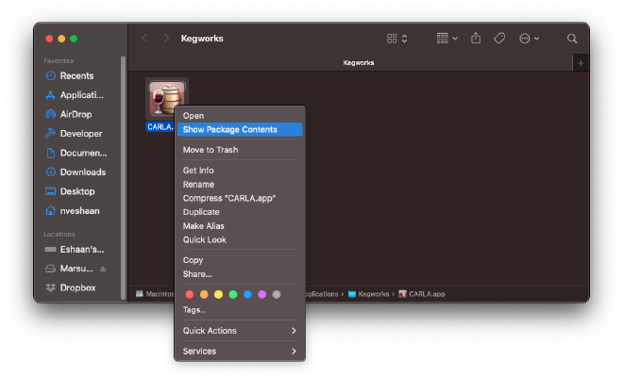Open the group-by dropdown in toolbar
623x377 pixels.
pos(447,39)
